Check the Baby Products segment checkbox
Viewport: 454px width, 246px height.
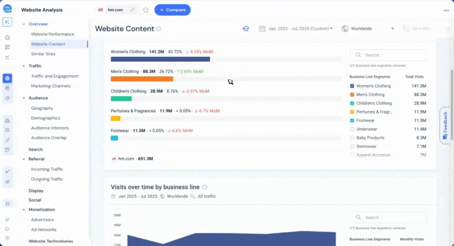(x=352, y=138)
